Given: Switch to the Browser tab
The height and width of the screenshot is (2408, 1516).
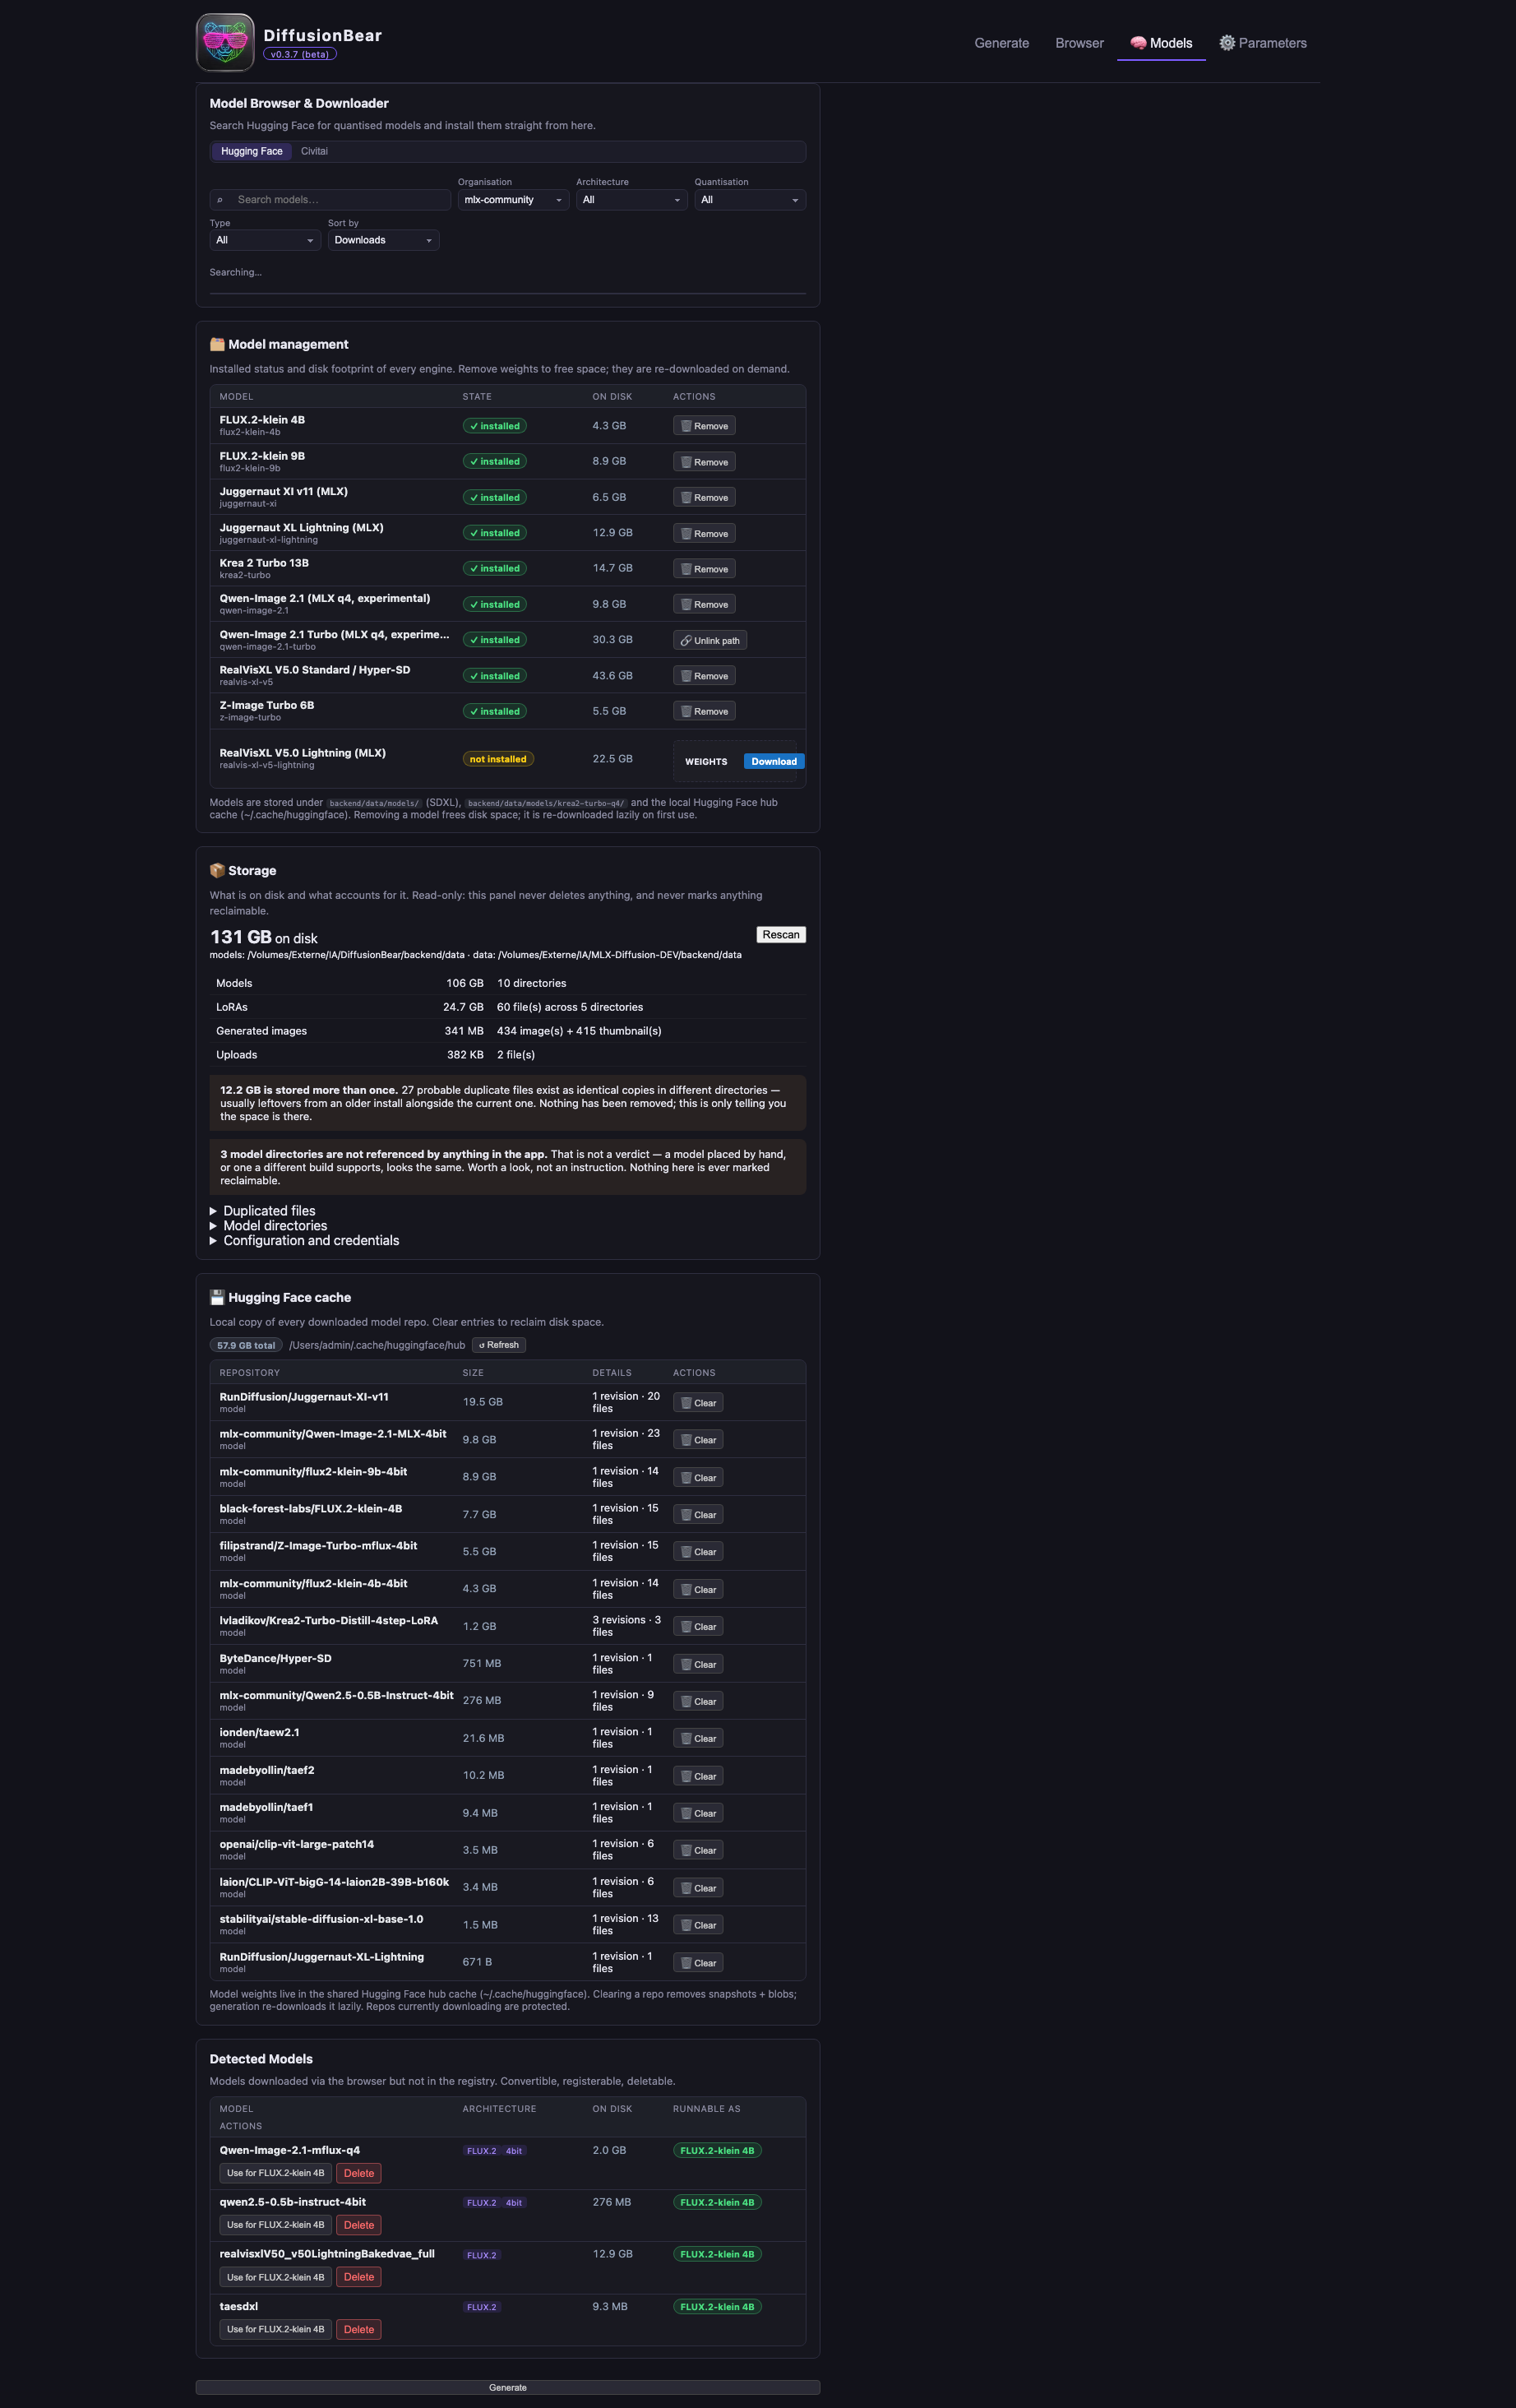Looking at the screenshot, I should pos(1079,43).
